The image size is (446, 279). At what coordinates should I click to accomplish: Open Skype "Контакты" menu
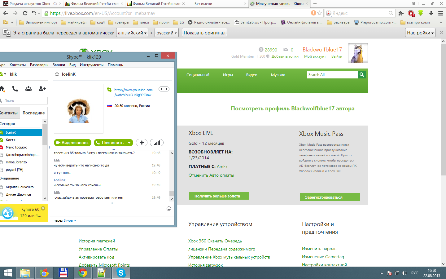(x=18, y=65)
